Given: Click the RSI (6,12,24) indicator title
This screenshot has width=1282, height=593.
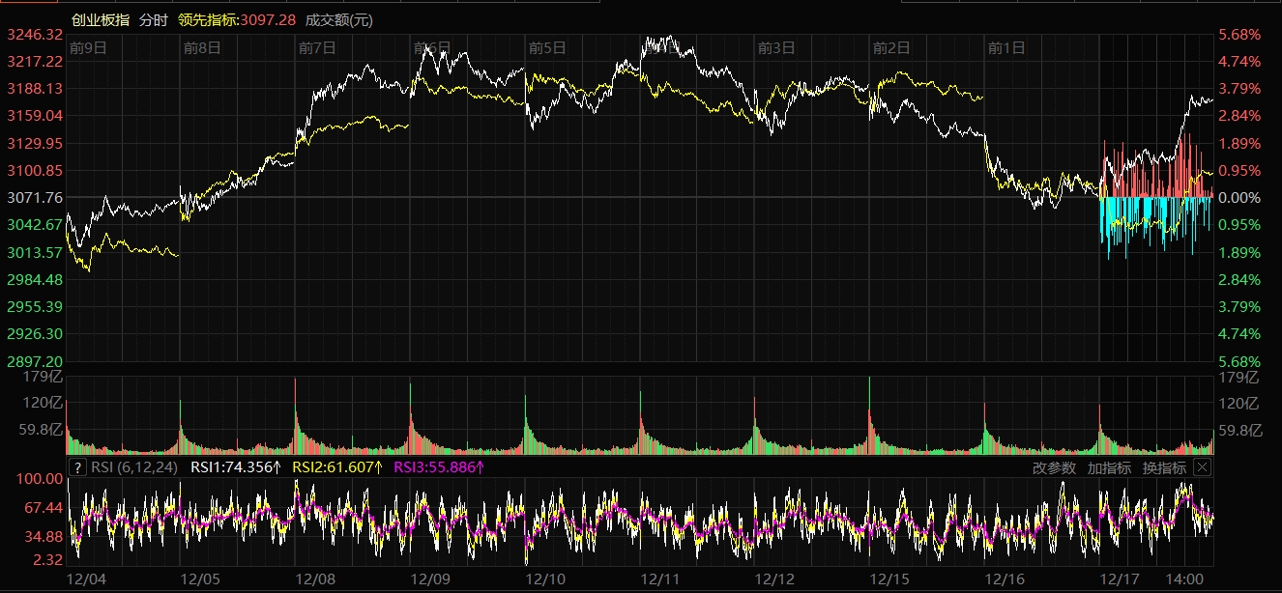Looking at the screenshot, I should pyautogui.click(x=133, y=467).
